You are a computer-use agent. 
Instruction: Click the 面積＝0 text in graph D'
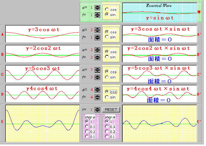[x=159, y=100]
